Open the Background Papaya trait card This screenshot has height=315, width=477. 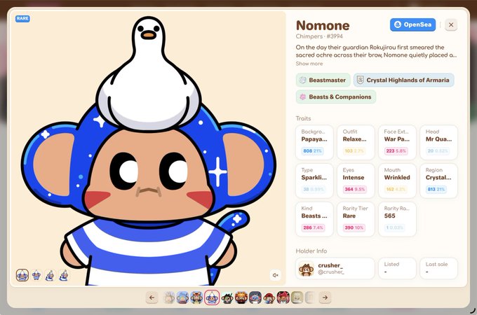[314, 142]
